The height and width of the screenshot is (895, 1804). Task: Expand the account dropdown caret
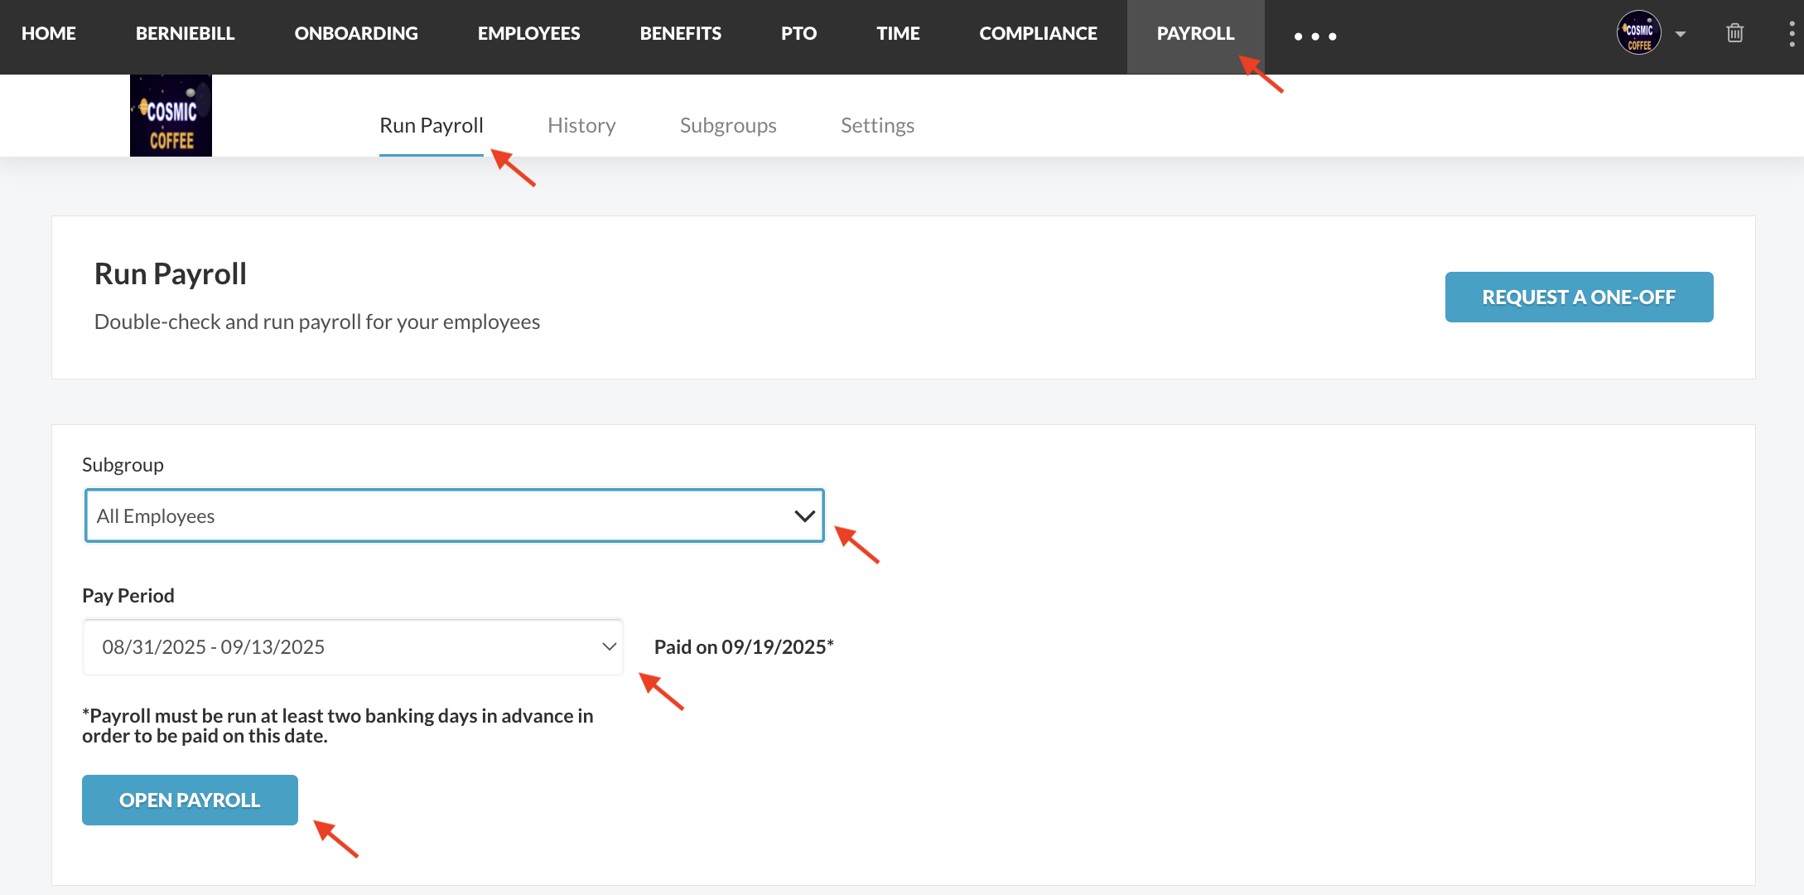pos(1681,34)
